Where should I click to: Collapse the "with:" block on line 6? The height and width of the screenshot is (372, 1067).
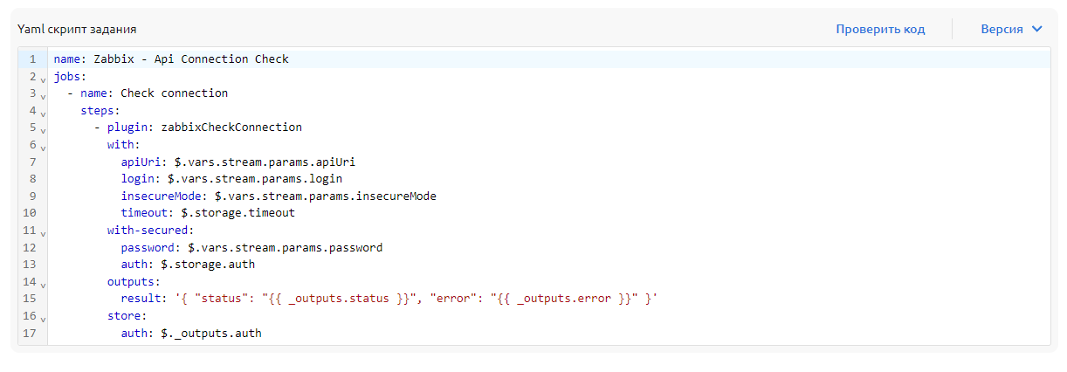point(43,146)
